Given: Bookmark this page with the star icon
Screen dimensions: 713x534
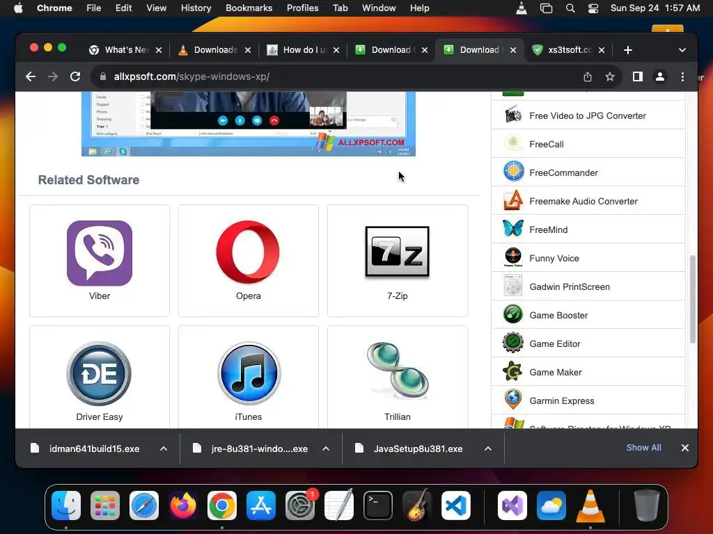Looking at the screenshot, I should [x=610, y=76].
